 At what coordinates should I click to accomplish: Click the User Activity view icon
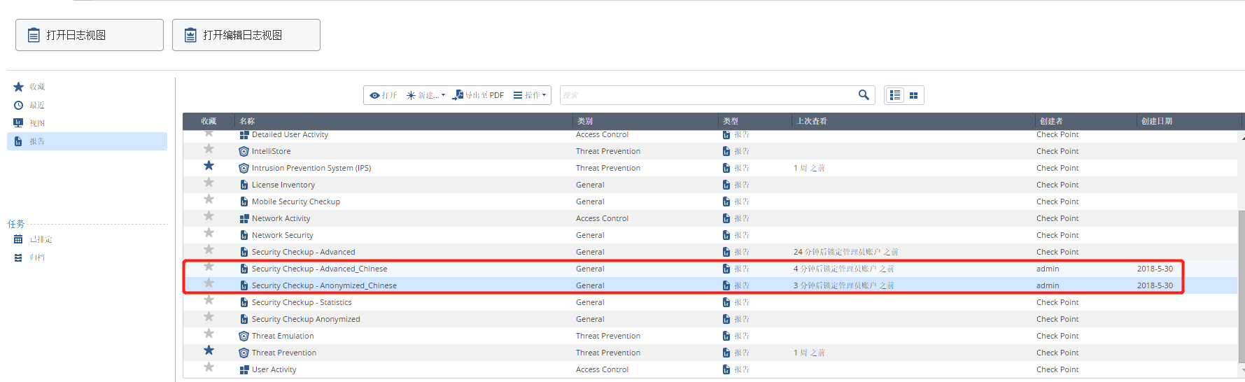tap(244, 369)
